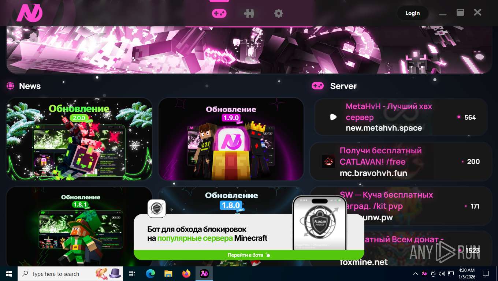Maximize the launcher window
The image size is (498, 281).
point(460,12)
